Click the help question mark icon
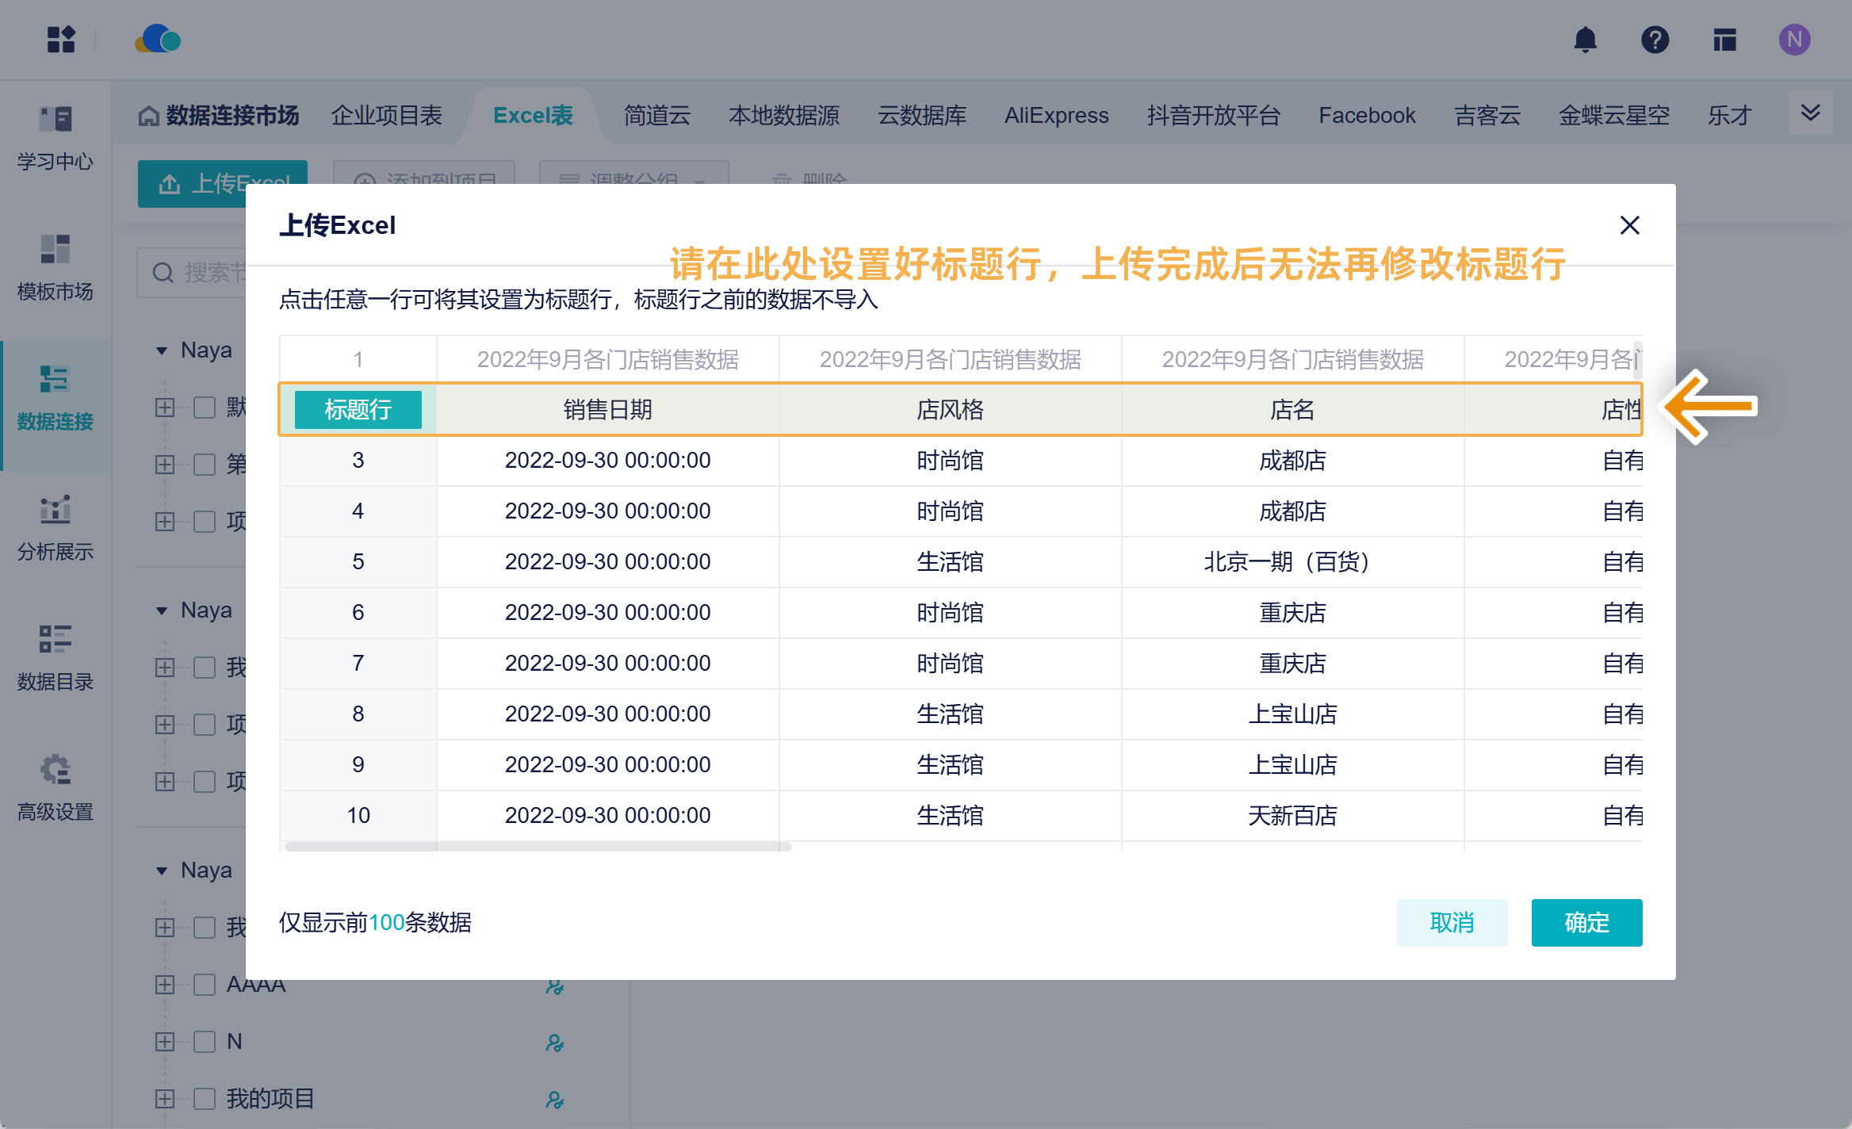This screenshot has width=1852, height=1129. tap(1655, 40)
